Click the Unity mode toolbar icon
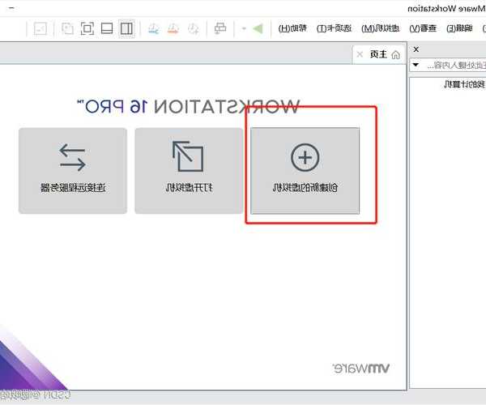The width and height of the screenshot is (486, 405). pos(66,29)
